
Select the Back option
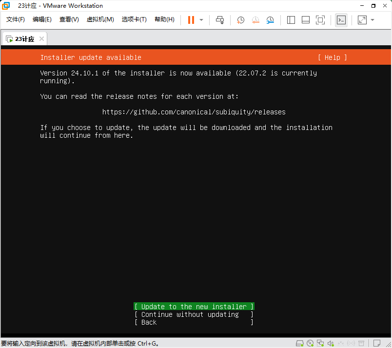pos(194,322)
